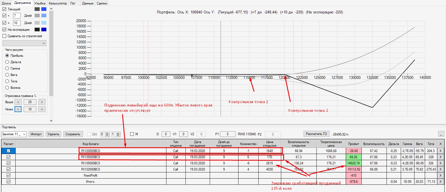The image size is (446, 192).
Task: Increase the Ниже percentage with right arrow
Action: coord(42,109)
